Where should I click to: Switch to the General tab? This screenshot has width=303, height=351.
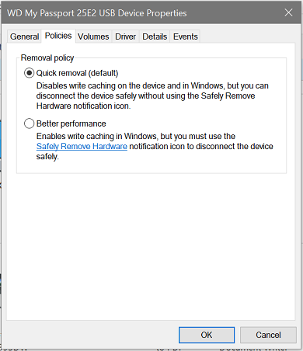pyautogui.click(x=24, y=36)
